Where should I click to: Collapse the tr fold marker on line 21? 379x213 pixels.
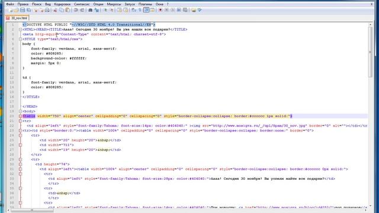point(20,121)
